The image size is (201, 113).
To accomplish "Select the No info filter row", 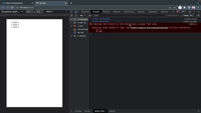I will [x=79, y=33].
